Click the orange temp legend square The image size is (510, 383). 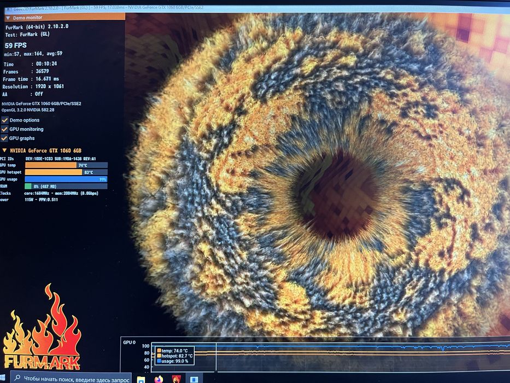(159, 351)
